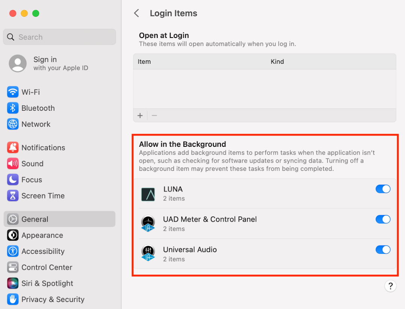
Task: Open Notifications settings icon
Action: (x=11, y=147)
